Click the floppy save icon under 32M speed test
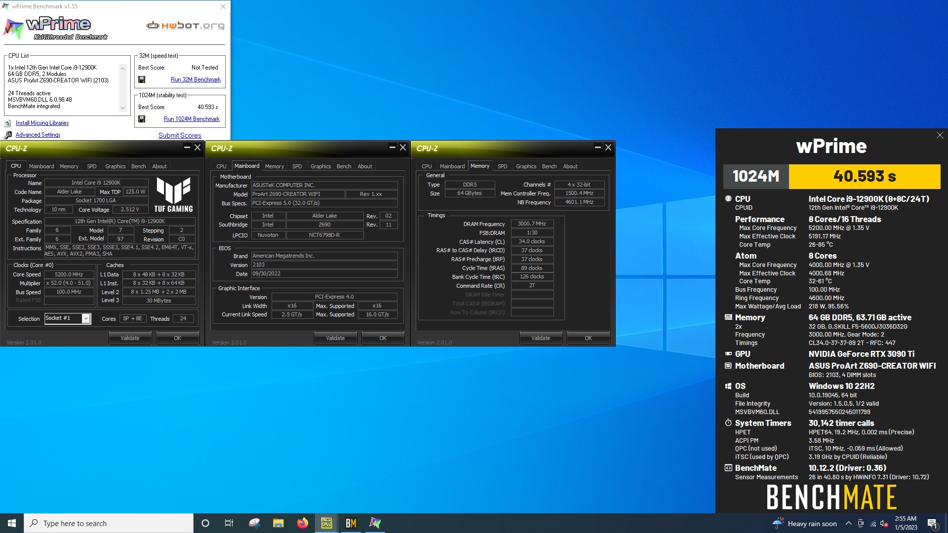Screen dimensions: 948x533 coord(142,79)
